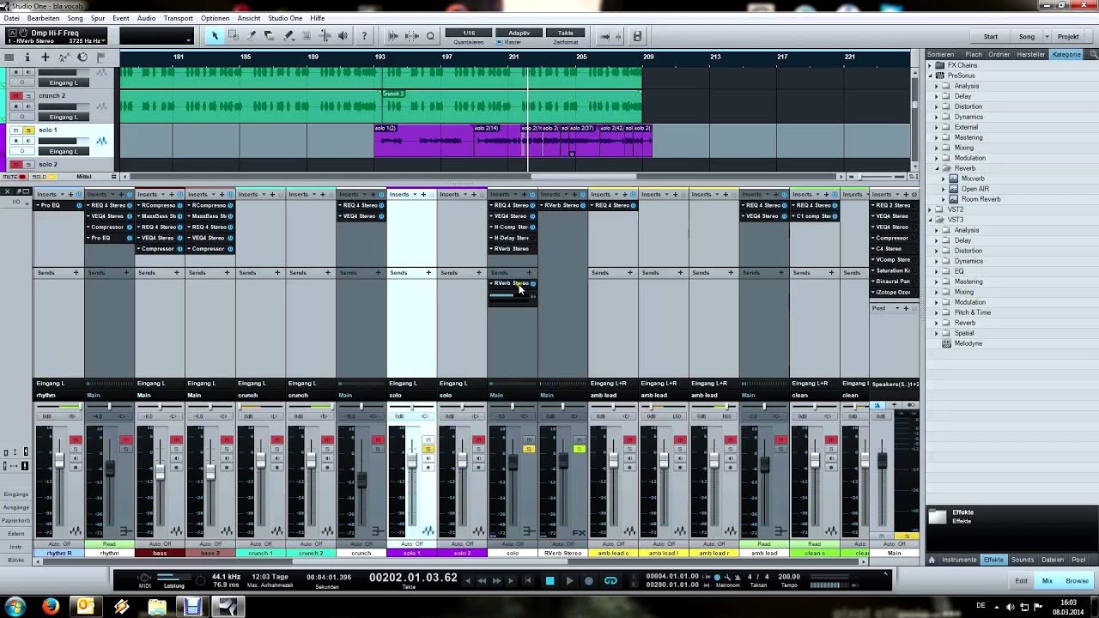Unmute the solo 2 track in the track list
1099x618 pixels.
point(15,165)
